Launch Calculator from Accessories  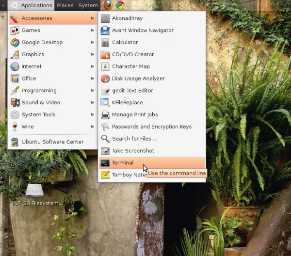tap(152, 43)
